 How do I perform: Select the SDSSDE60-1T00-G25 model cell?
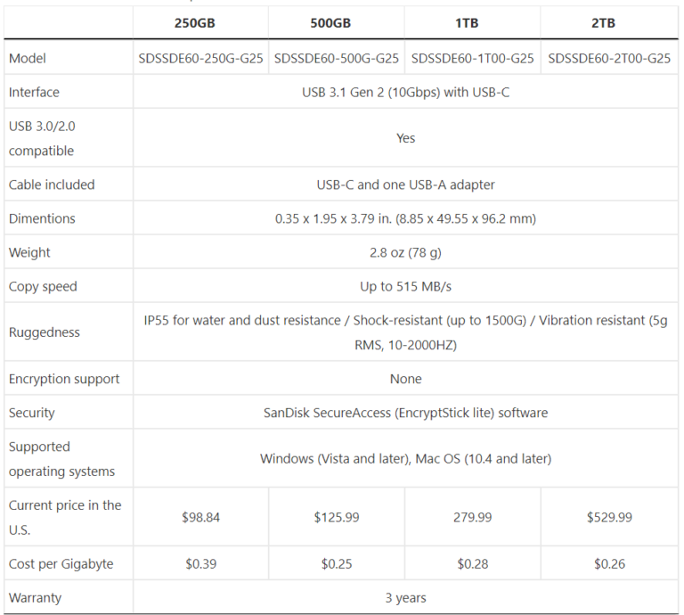[473, 58]
